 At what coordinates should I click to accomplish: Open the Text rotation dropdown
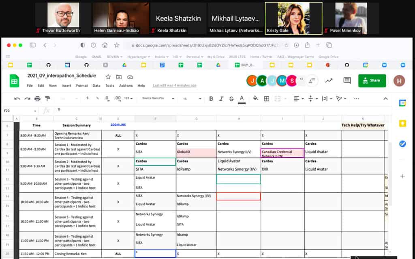pyautogui.click(x=341, y=99)
